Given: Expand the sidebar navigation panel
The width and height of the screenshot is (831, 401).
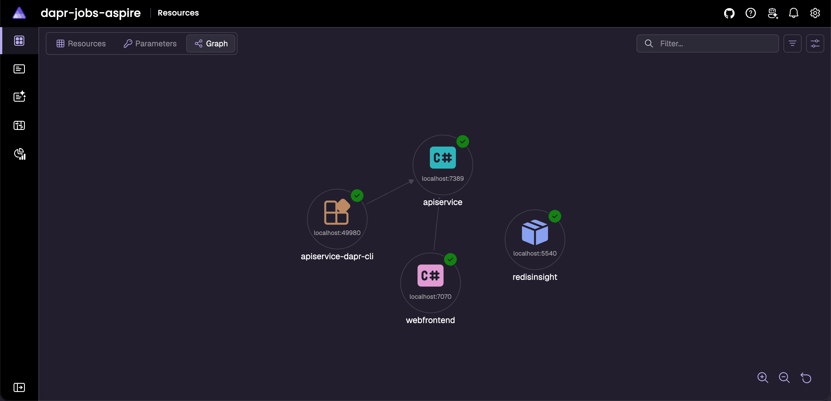Looking at the screenshot, I should tap(19, 387).
